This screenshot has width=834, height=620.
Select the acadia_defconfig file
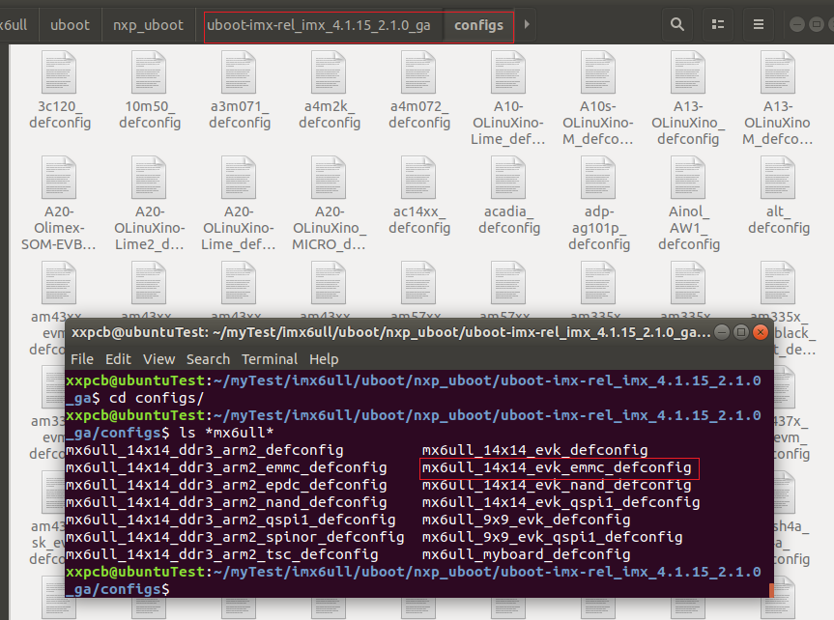(x=509, y=196)
